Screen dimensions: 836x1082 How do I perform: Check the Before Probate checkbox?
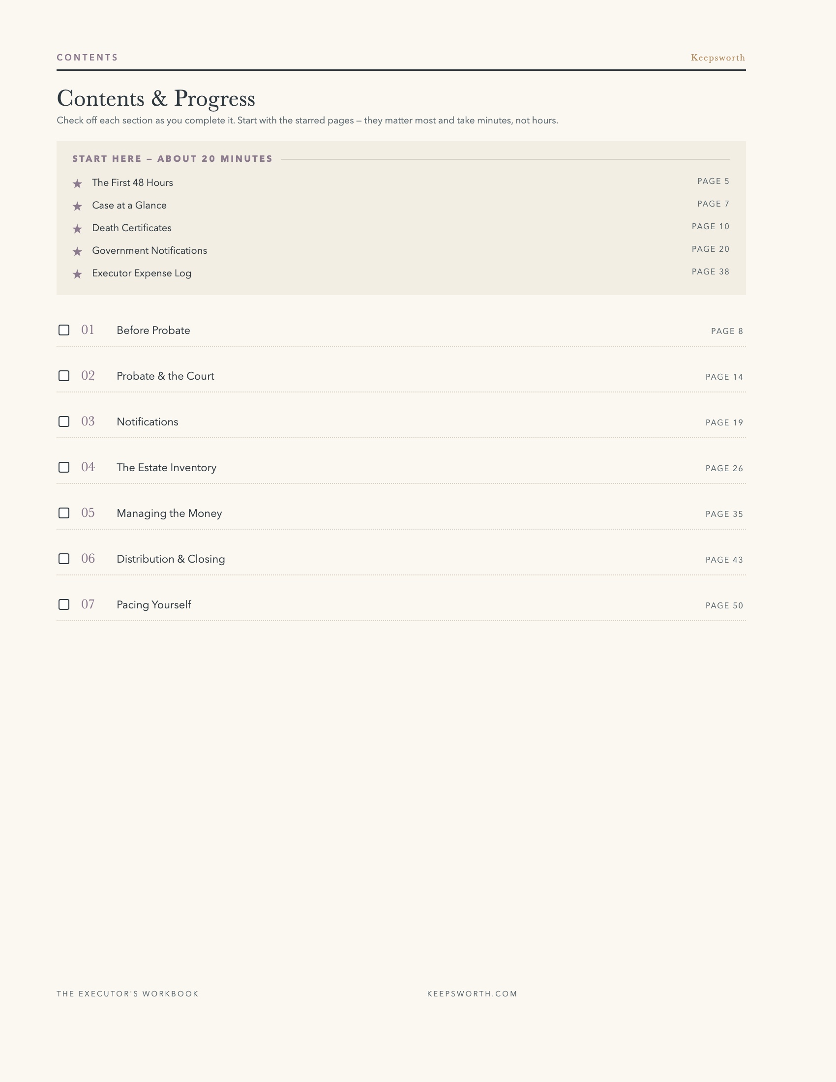[64, 330]
